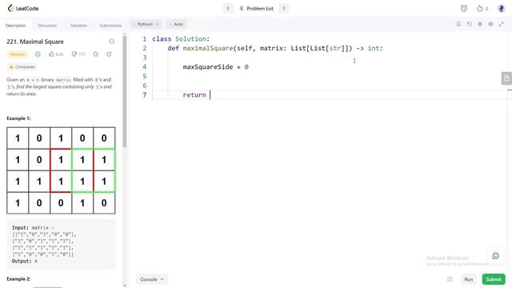The image size is (512, 288).
Task: Open the Python3 language dropdown
Action: 146,24
